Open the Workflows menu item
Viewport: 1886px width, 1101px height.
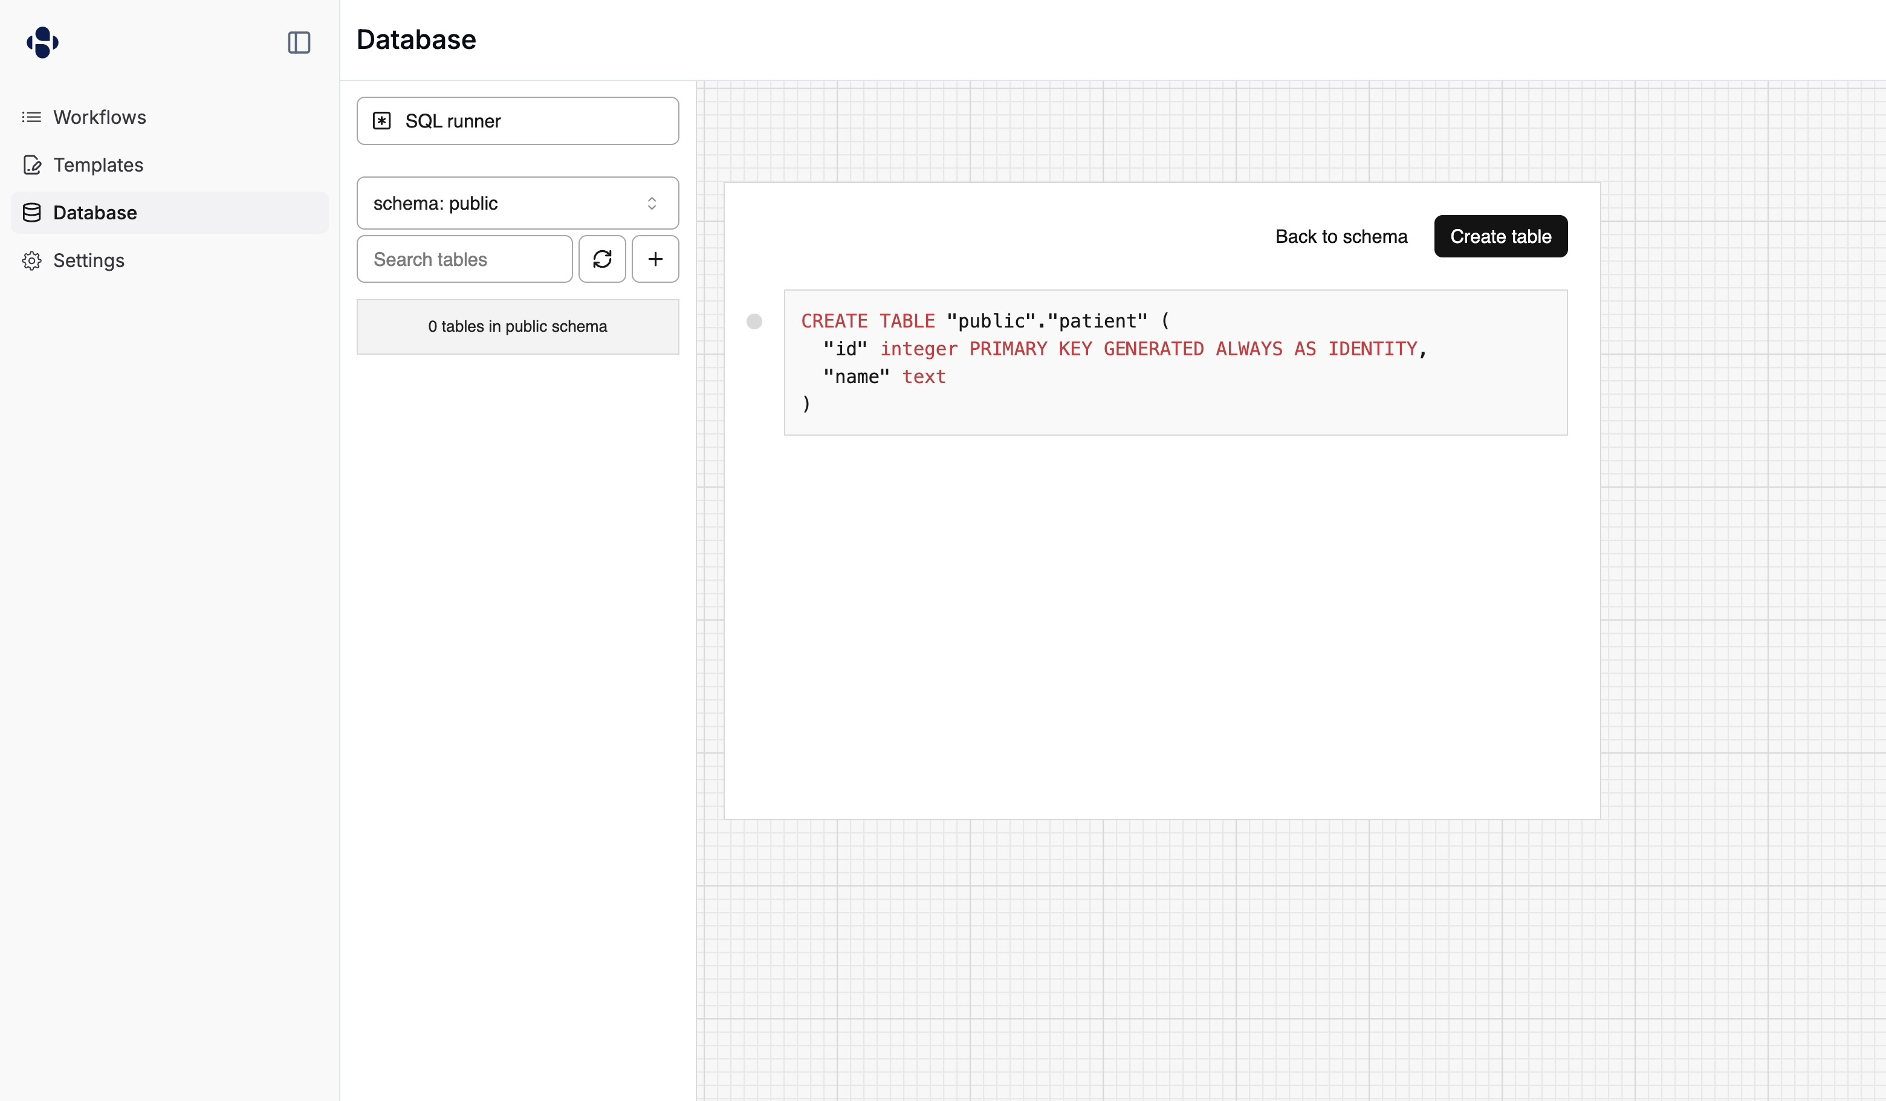click(100, 117)
